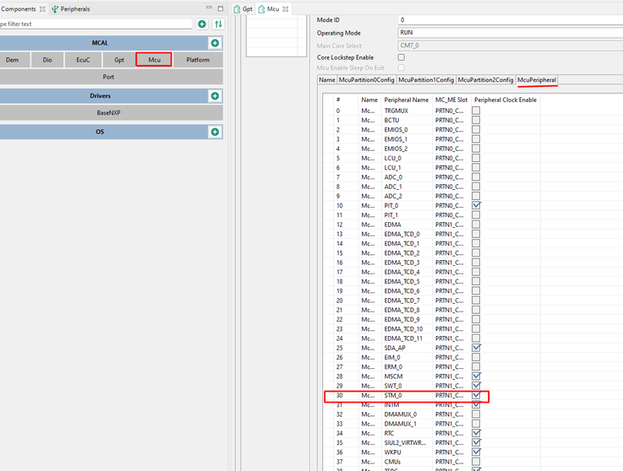
Task: Disable clock for MSCM peripheral
Action: click(x=476, y=376)
